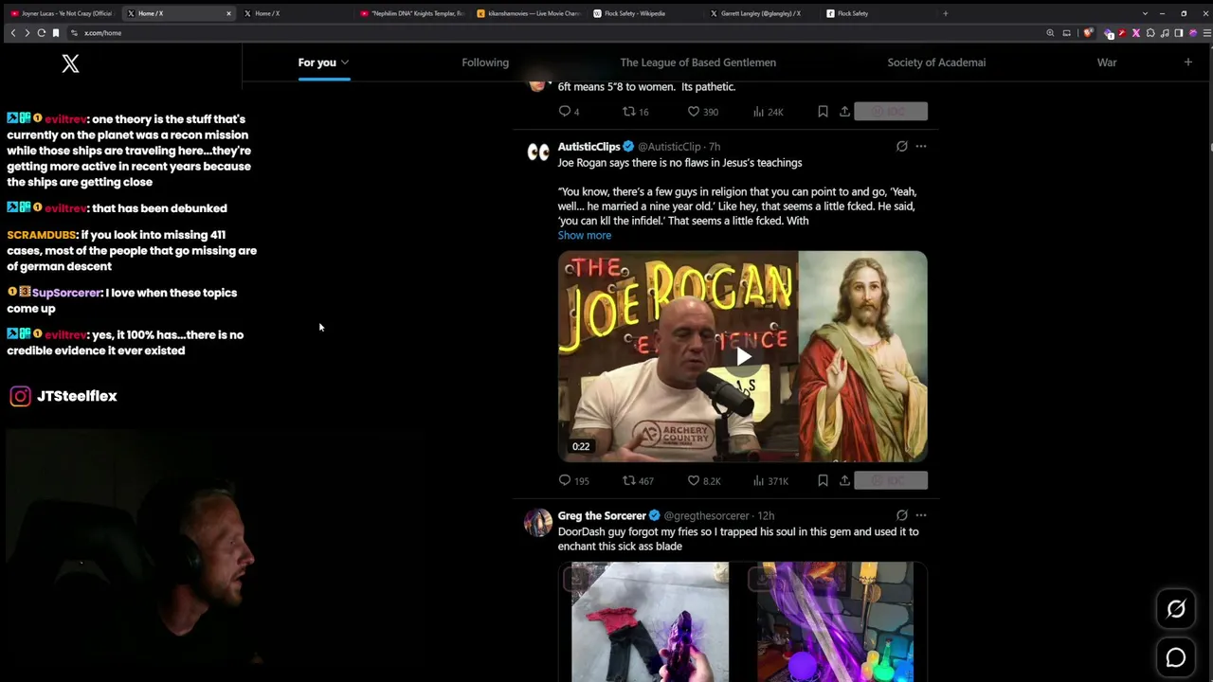Open the 7h timestamp on AutisticClips post
Viewport: 1213px width, 682px height.
[715, 147]
